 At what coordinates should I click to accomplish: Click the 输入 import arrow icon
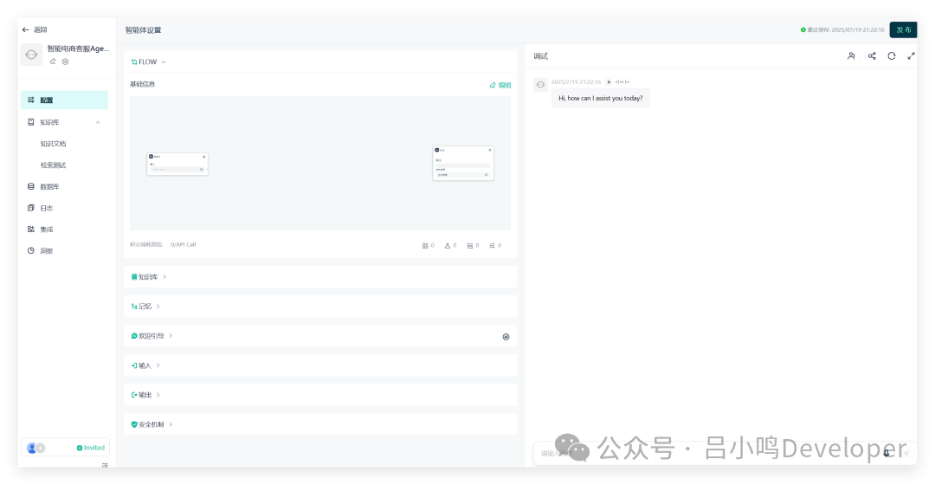click(134, 365)
